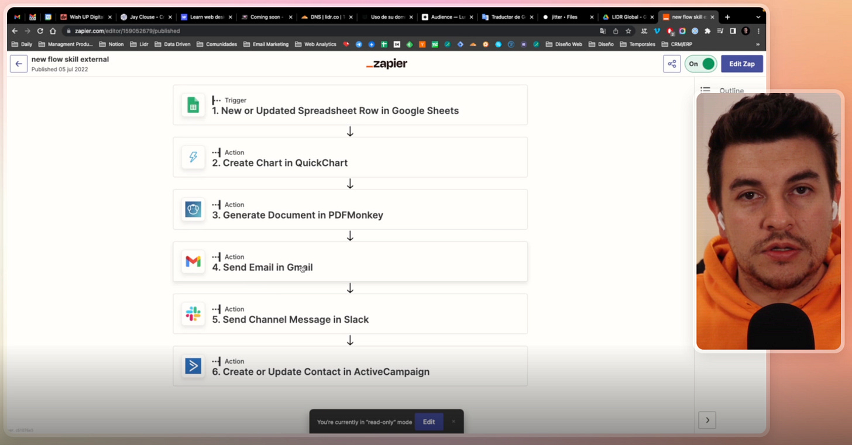
Task: Click the Zapier logo in header
Action: [386, 64]
